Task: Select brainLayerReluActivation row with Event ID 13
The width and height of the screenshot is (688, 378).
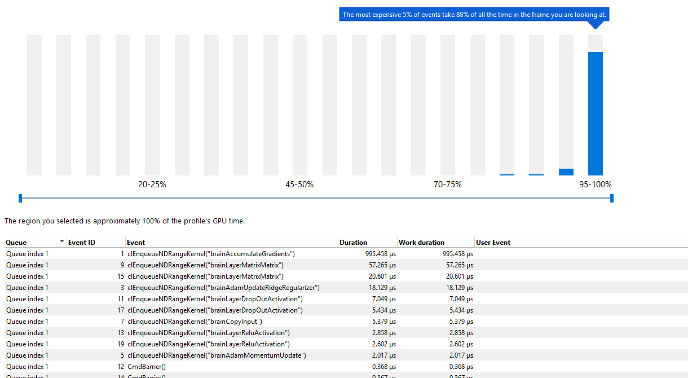Action: point(209,333)
